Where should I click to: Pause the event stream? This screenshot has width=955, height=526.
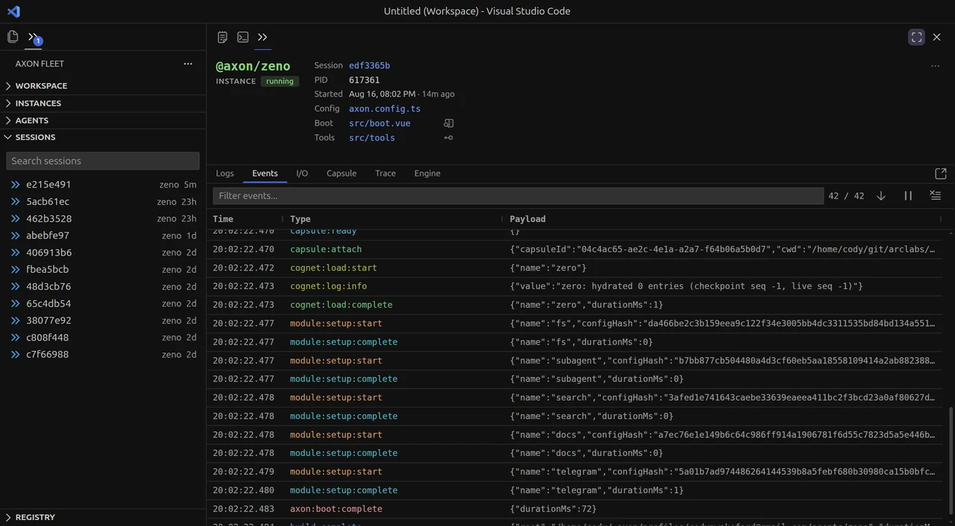(x=908, y=196)
